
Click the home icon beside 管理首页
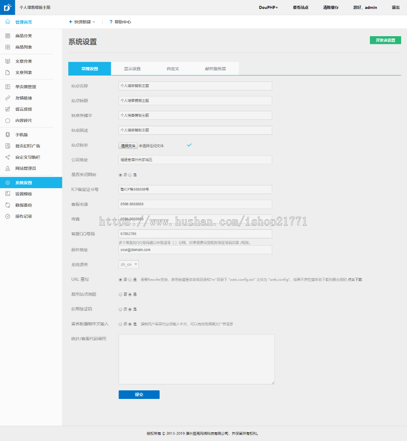pyautogui.click(x=8, y=22)
